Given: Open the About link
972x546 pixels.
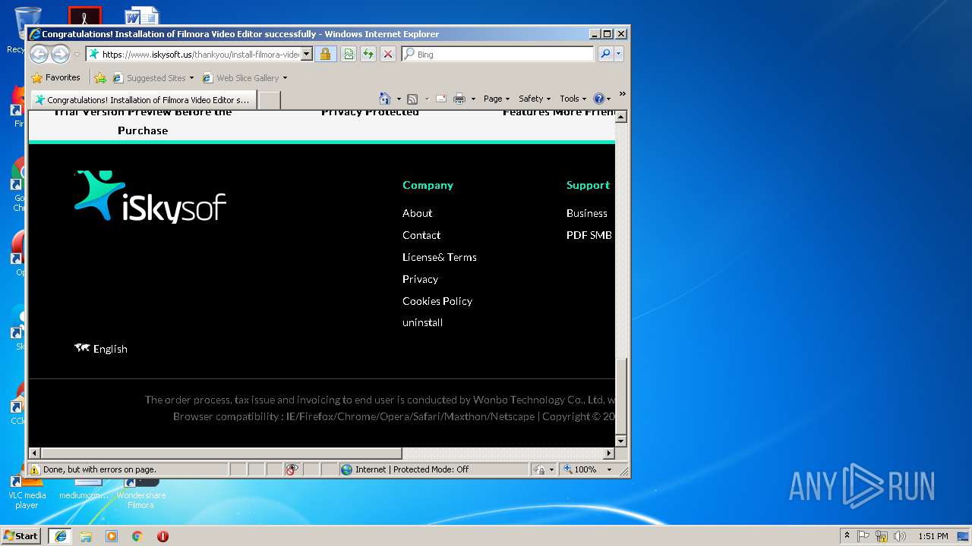Looking at the screenshot, I should [417, 213].
